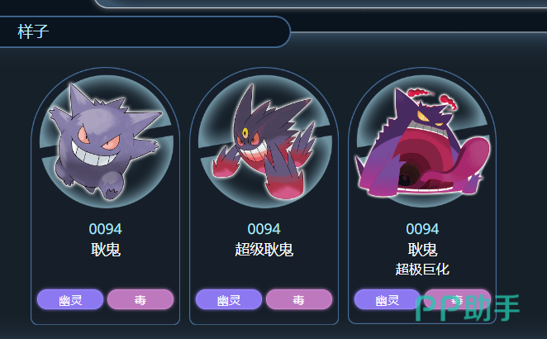Image resolution: width=547 pixels, height=339 pixels.
Task: Click 毒 type badge on 超极巨化 card
Action: pyautogui.click(x=457, y=299)
